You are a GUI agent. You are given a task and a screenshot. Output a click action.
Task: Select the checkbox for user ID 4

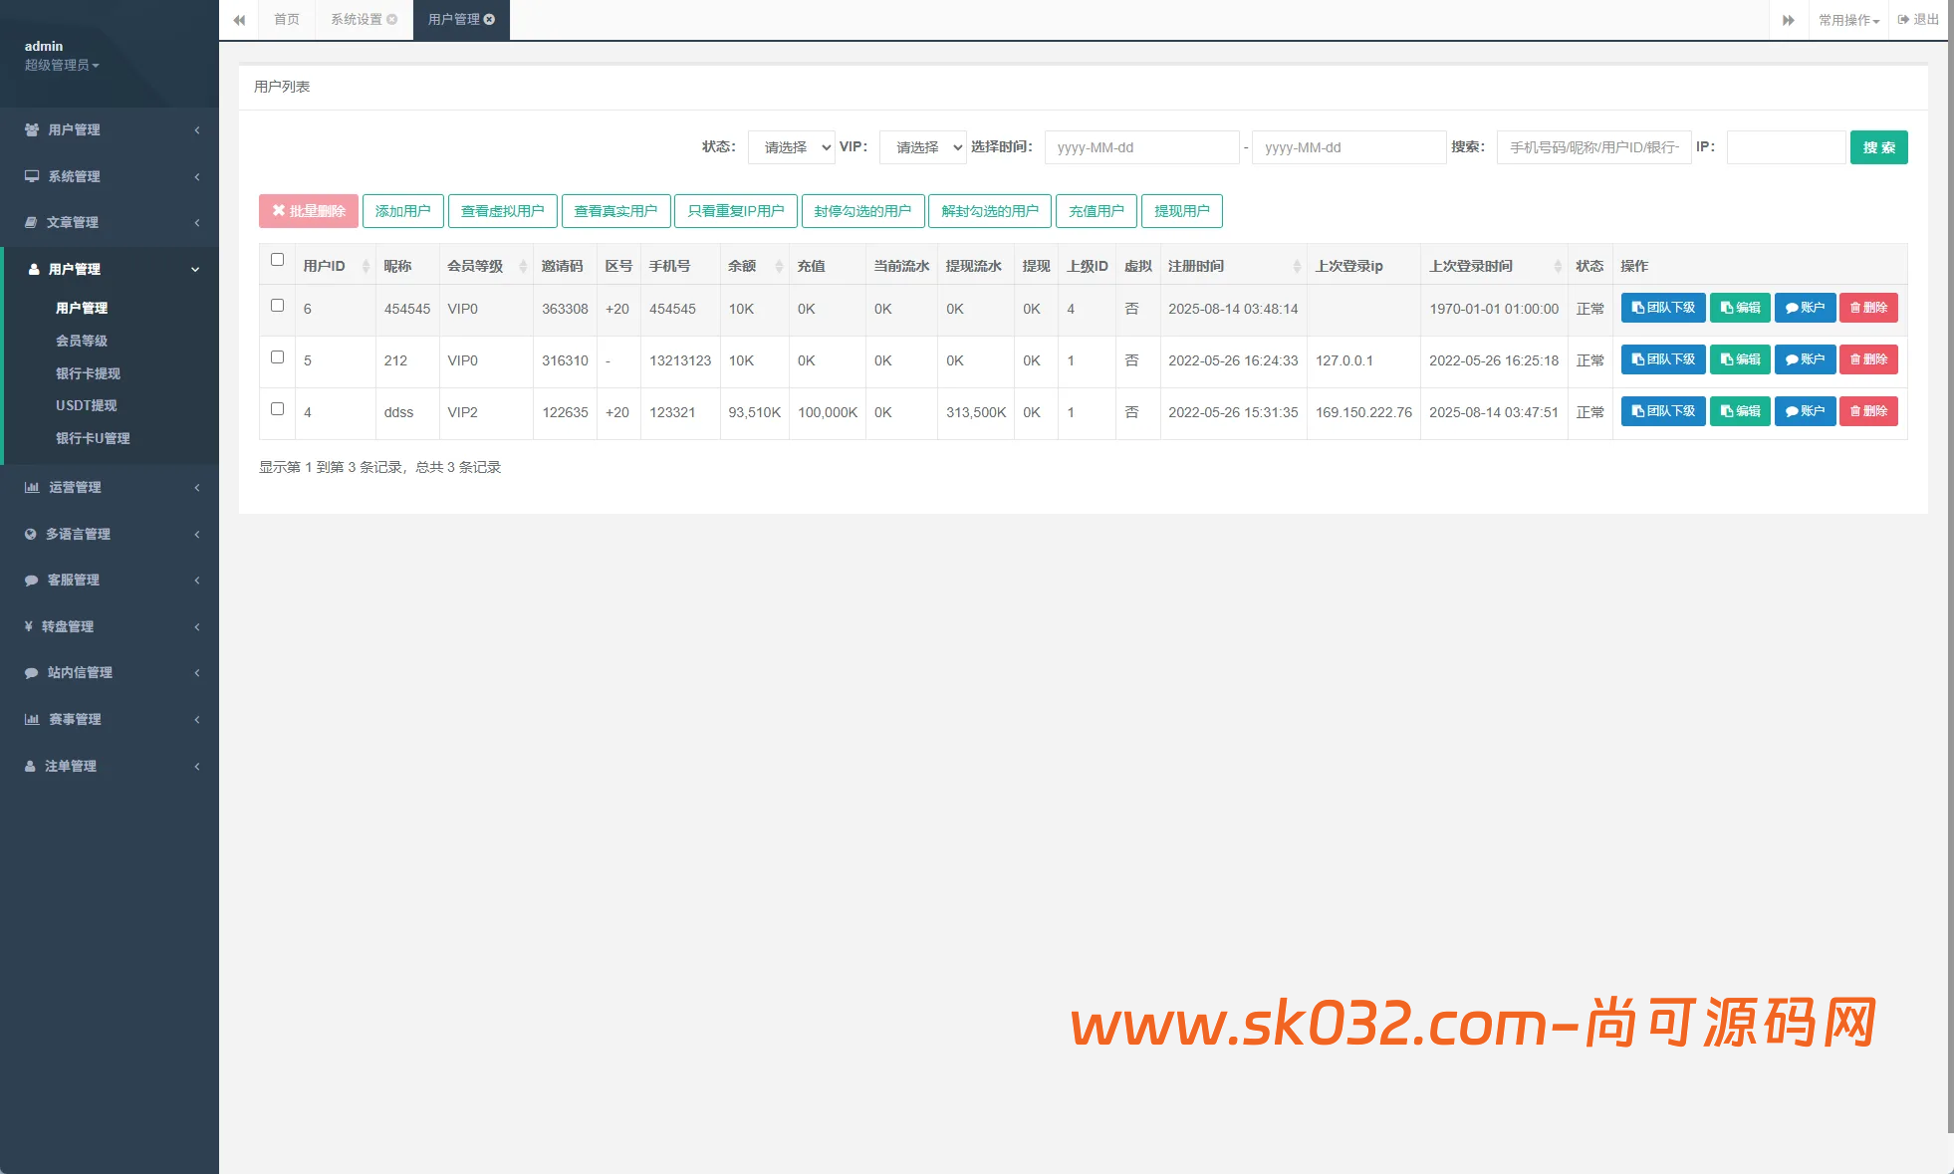pos(277,409)
